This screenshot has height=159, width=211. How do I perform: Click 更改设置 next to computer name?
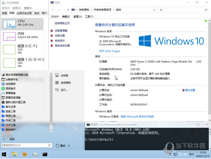(190, 90)
